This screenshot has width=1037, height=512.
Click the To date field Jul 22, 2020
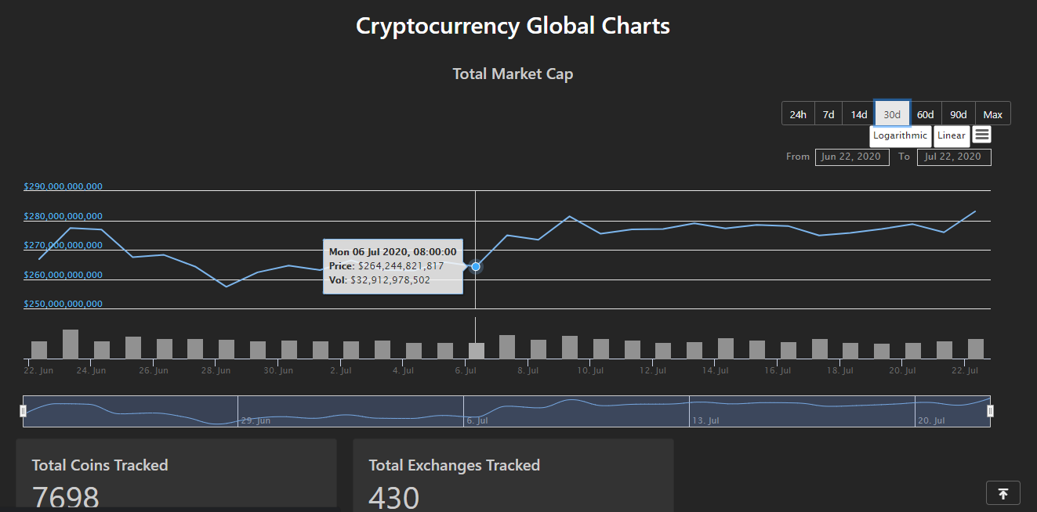(x=954, y=157)
